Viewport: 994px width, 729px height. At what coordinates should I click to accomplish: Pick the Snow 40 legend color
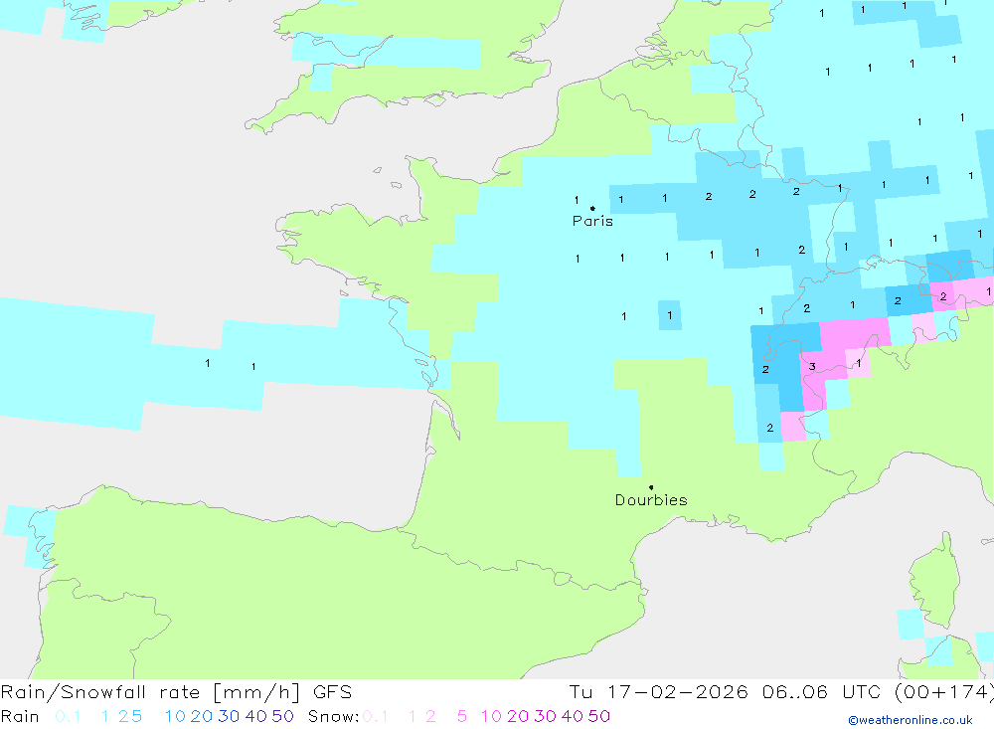click(x=572, y=716)
